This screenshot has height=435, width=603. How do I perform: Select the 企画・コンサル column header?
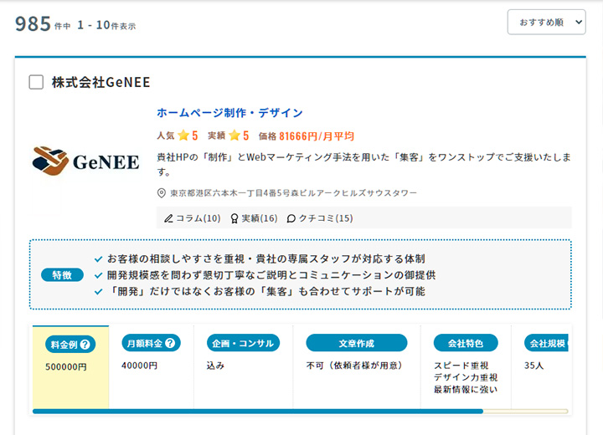pos(243,343)
